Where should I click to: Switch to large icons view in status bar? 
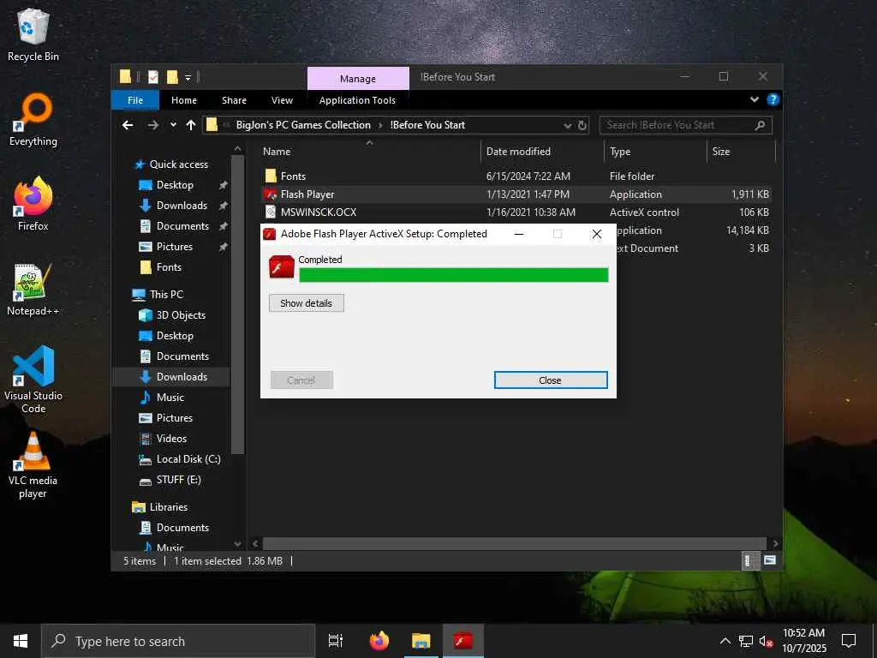point(770,560)
